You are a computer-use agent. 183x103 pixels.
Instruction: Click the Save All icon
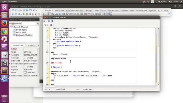click(x=27, y=10)
